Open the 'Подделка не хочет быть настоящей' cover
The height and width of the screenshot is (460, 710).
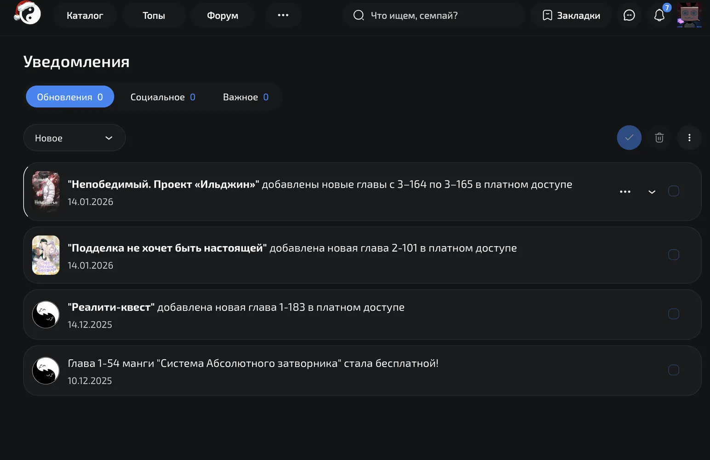tap(46, 255)
